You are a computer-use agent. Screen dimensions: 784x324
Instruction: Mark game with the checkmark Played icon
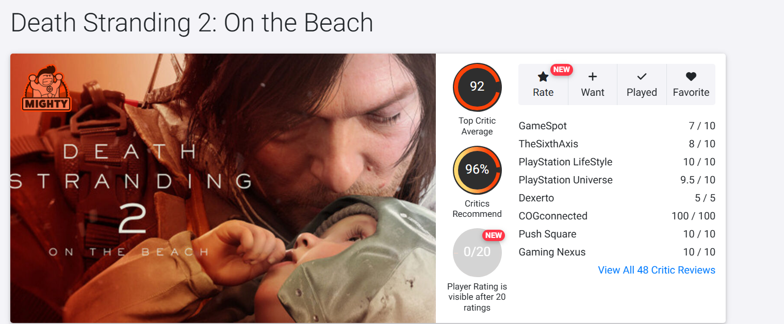point(642,77)
